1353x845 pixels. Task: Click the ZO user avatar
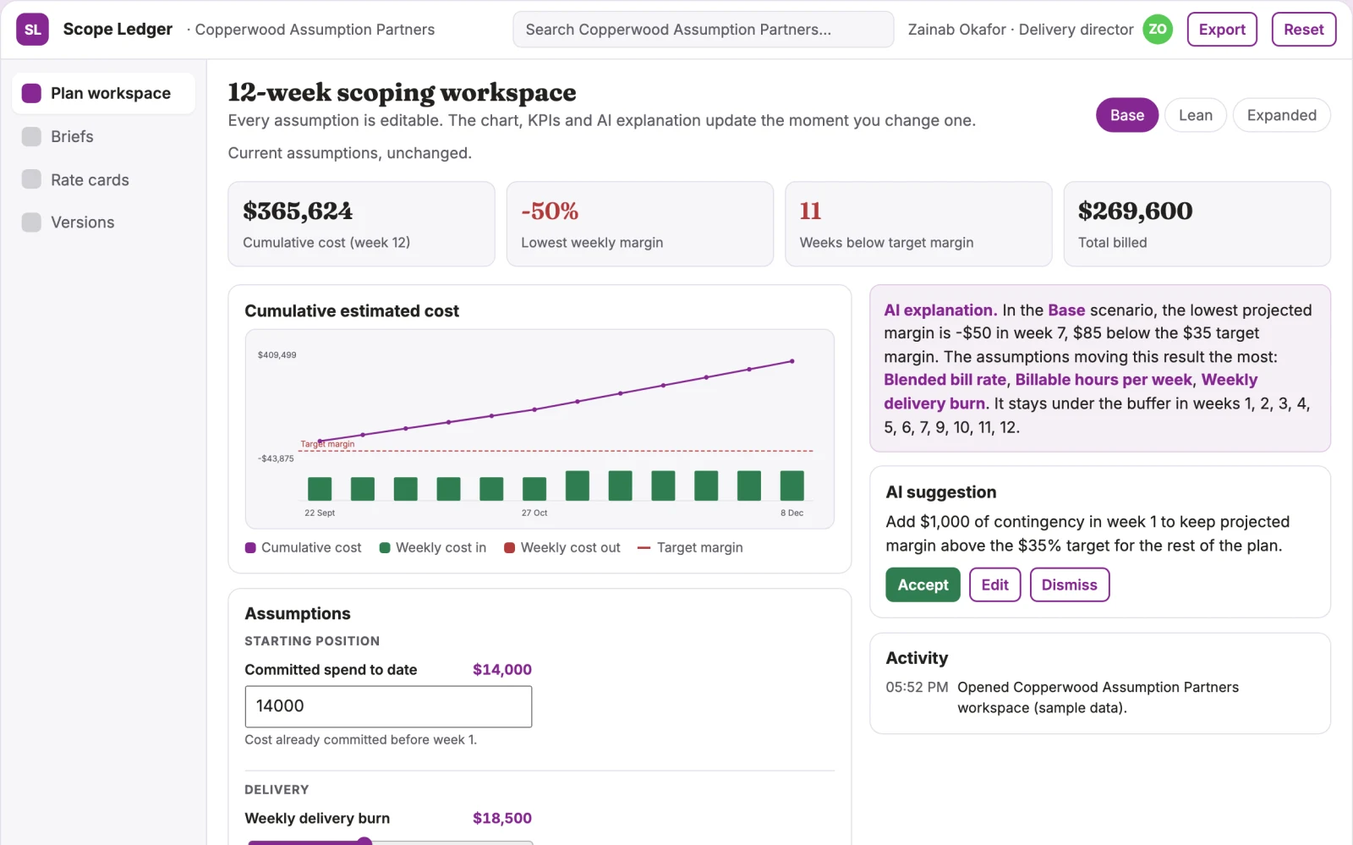pos(1158,30)
